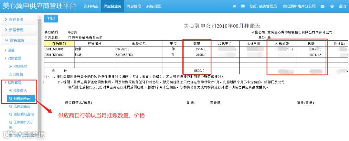Open the 消息管理 top menu

click(134, 6)
